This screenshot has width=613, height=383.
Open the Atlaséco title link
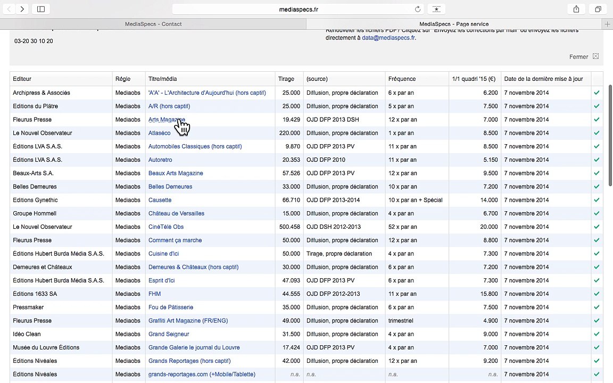coord(160,133)
